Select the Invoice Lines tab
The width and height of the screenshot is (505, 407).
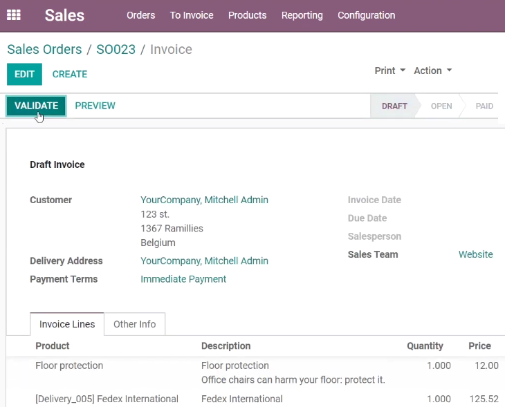67,324
